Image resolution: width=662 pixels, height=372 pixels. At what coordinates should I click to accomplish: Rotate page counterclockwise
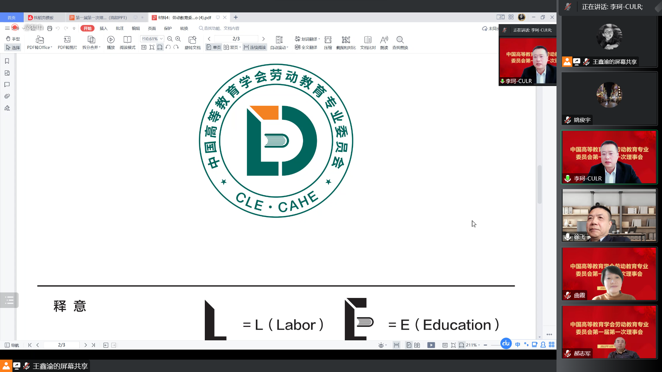pyautogui.click(x=168, y=47)
